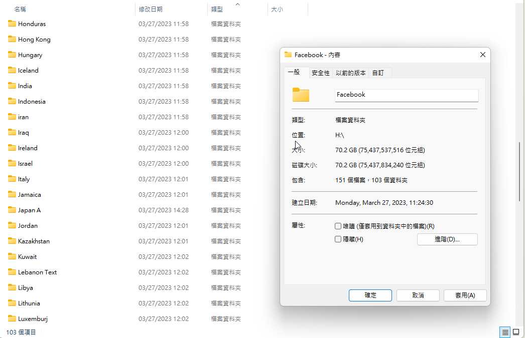Click the iran folder icon

(x=12, y=117)
